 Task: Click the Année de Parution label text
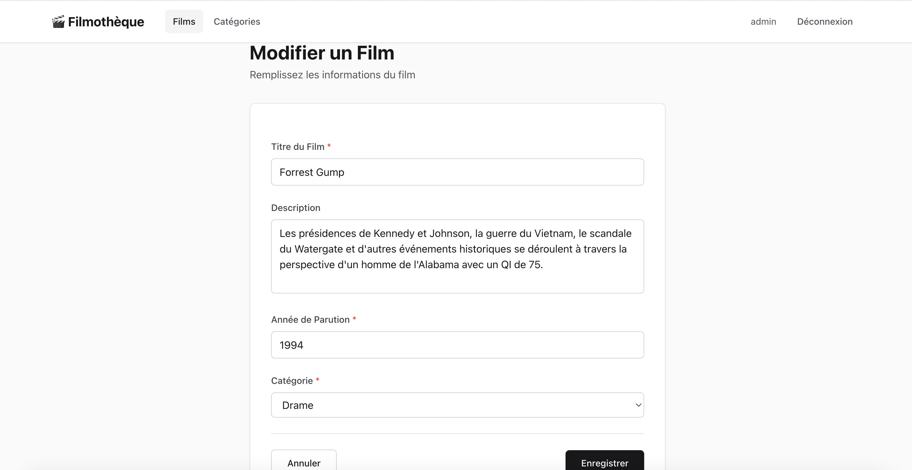310,320
